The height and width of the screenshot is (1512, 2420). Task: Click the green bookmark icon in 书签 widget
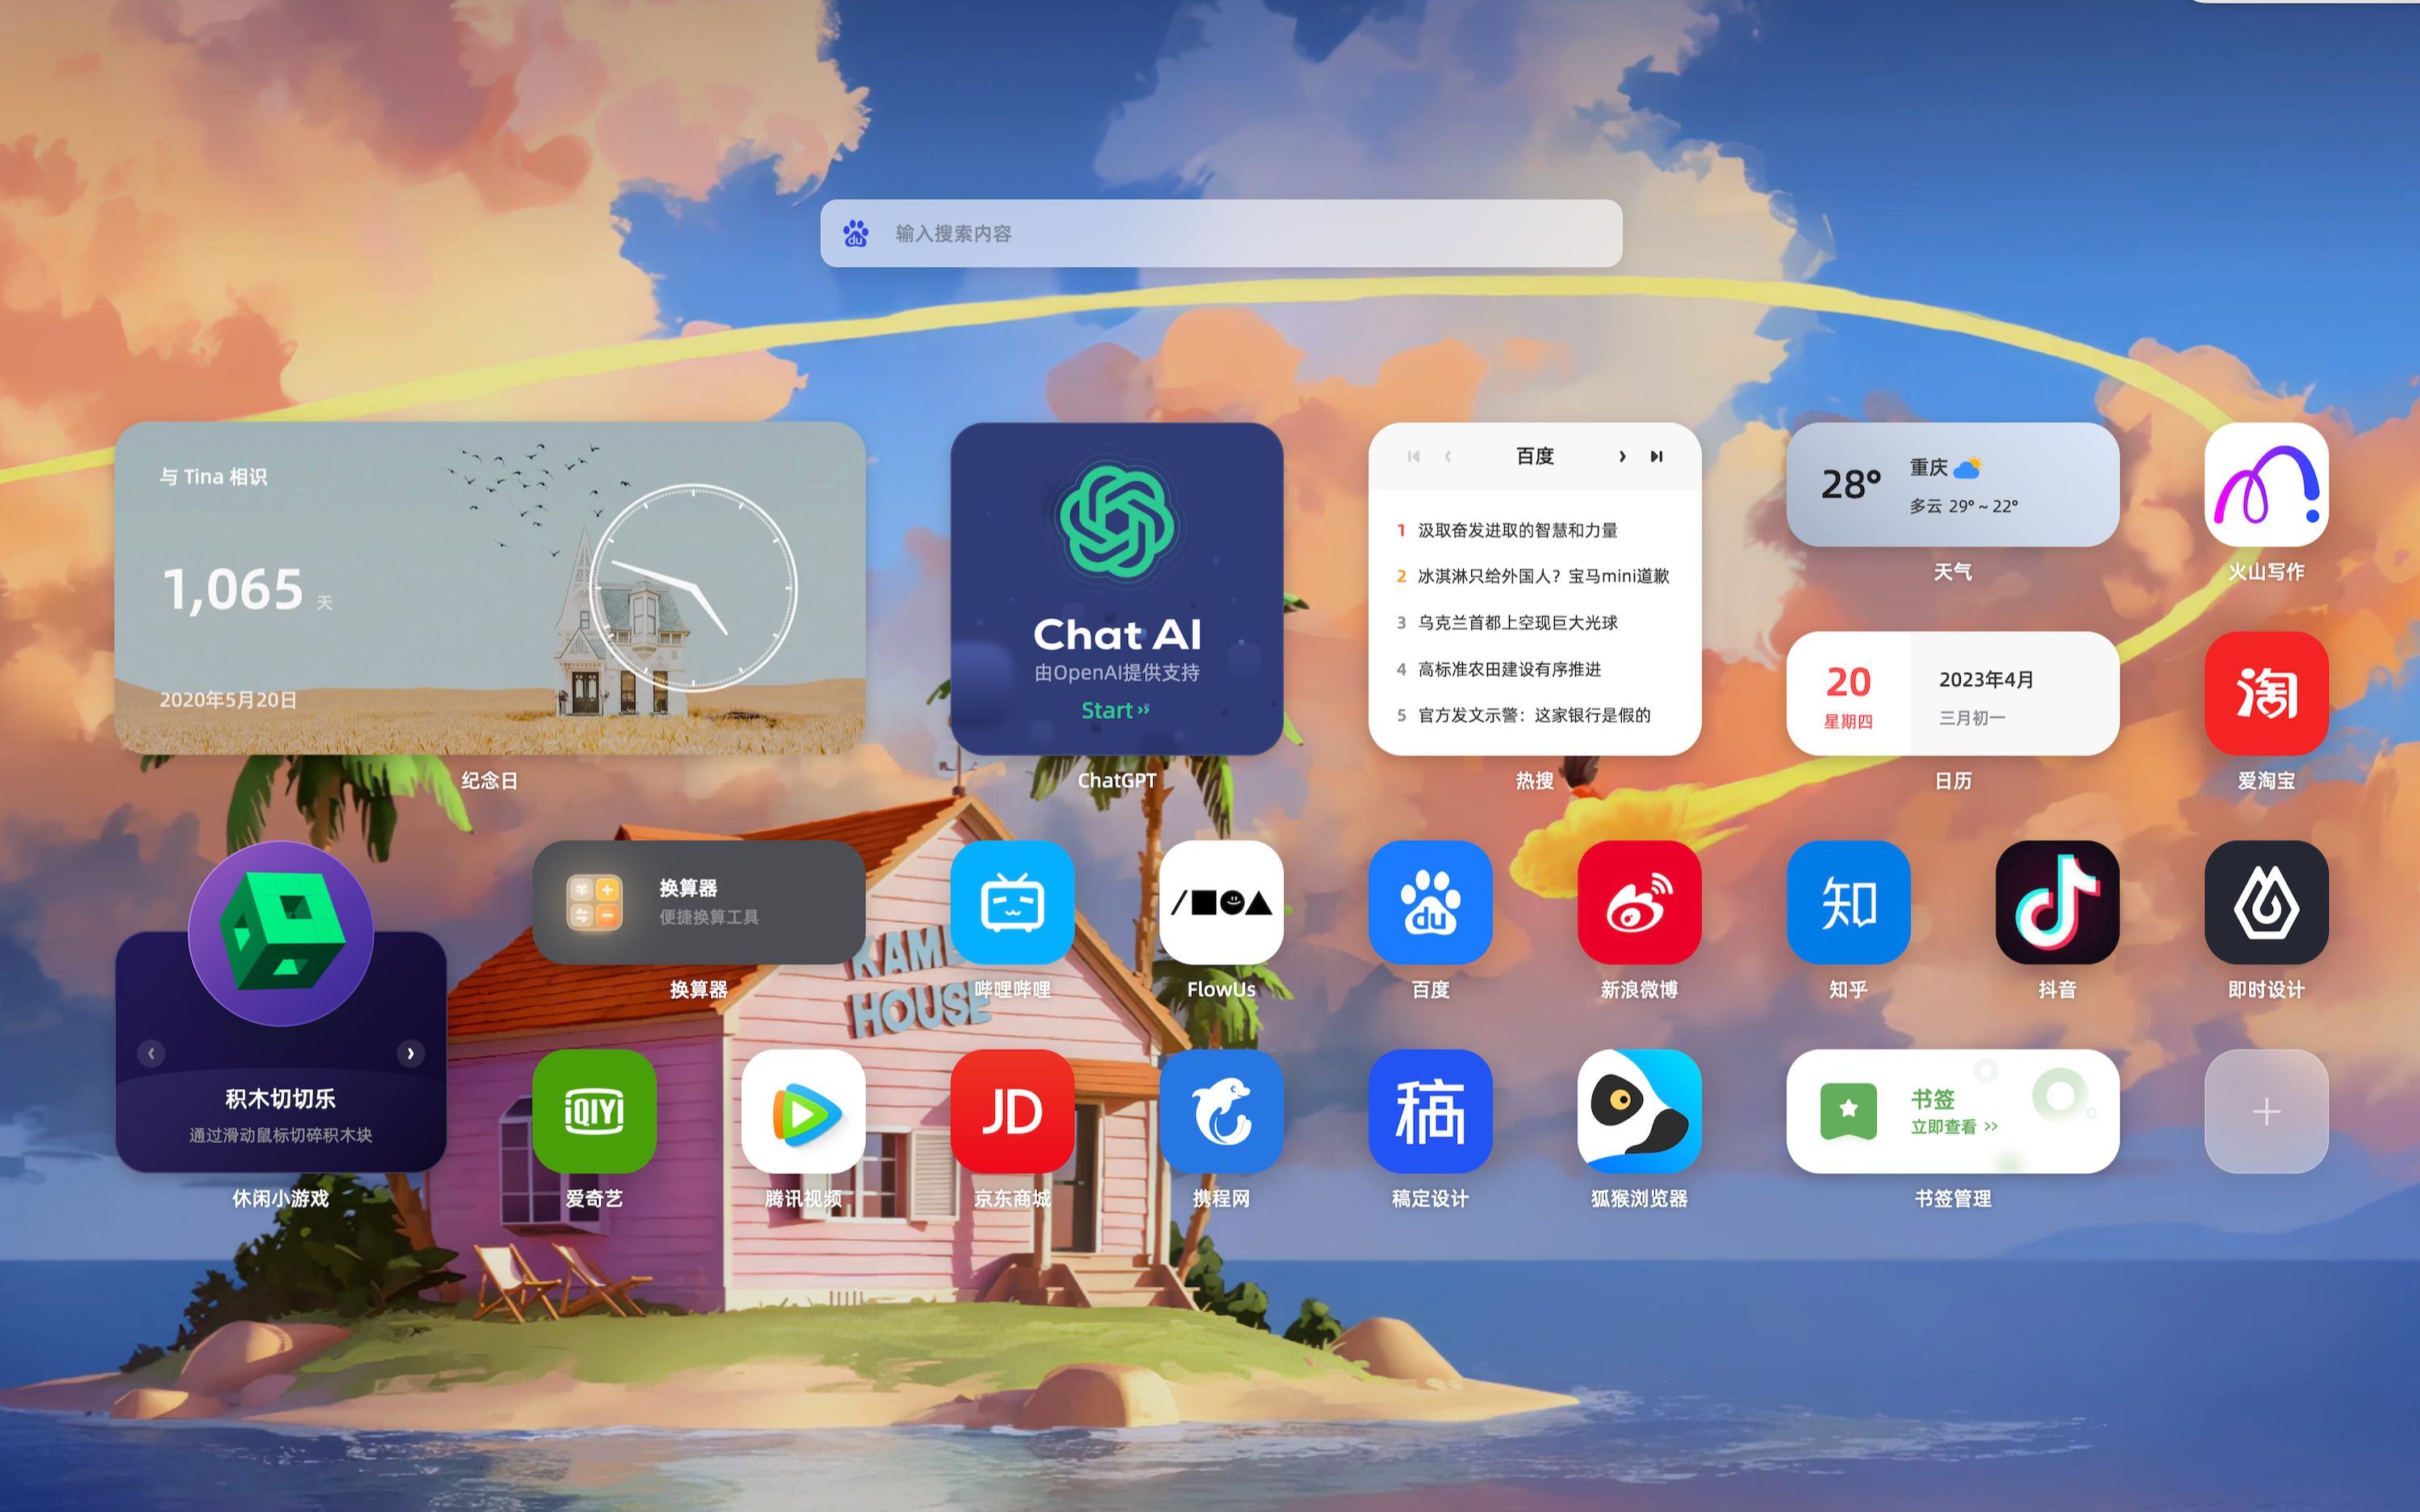[x=1848, y=1111]
